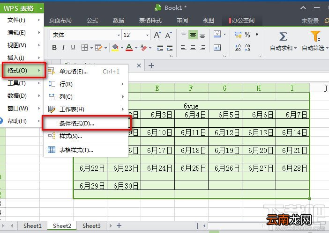Open the 行(R) submenu
This screenshot has height=233, width=329.
point(86,84)
